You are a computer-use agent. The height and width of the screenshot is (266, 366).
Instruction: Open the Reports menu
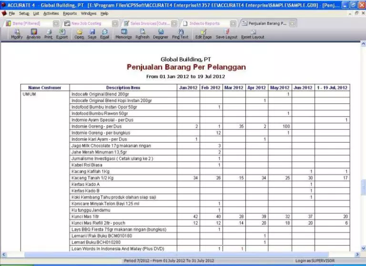point(70,13)
